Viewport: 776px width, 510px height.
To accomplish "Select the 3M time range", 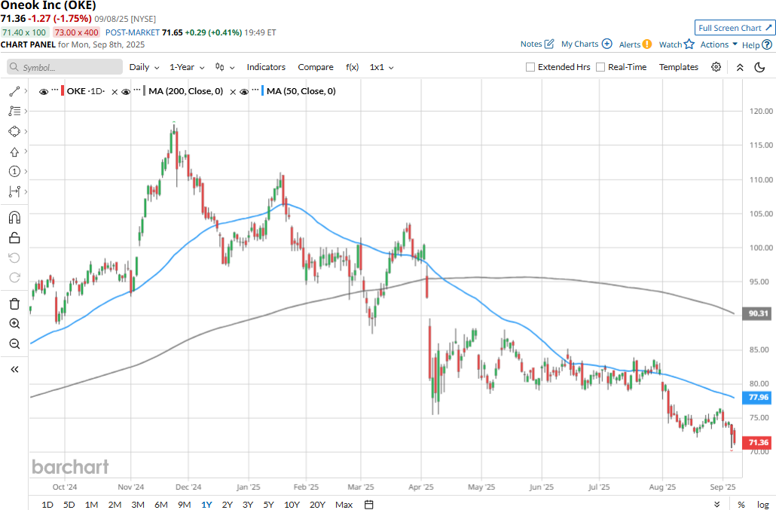I will point(138,505).
